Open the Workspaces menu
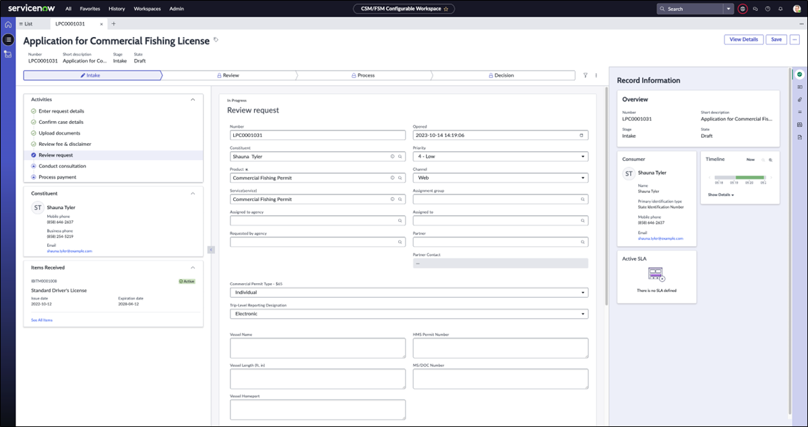Viewport: 808px width, 427px height. pyautogui.click(x=147, y=9)
